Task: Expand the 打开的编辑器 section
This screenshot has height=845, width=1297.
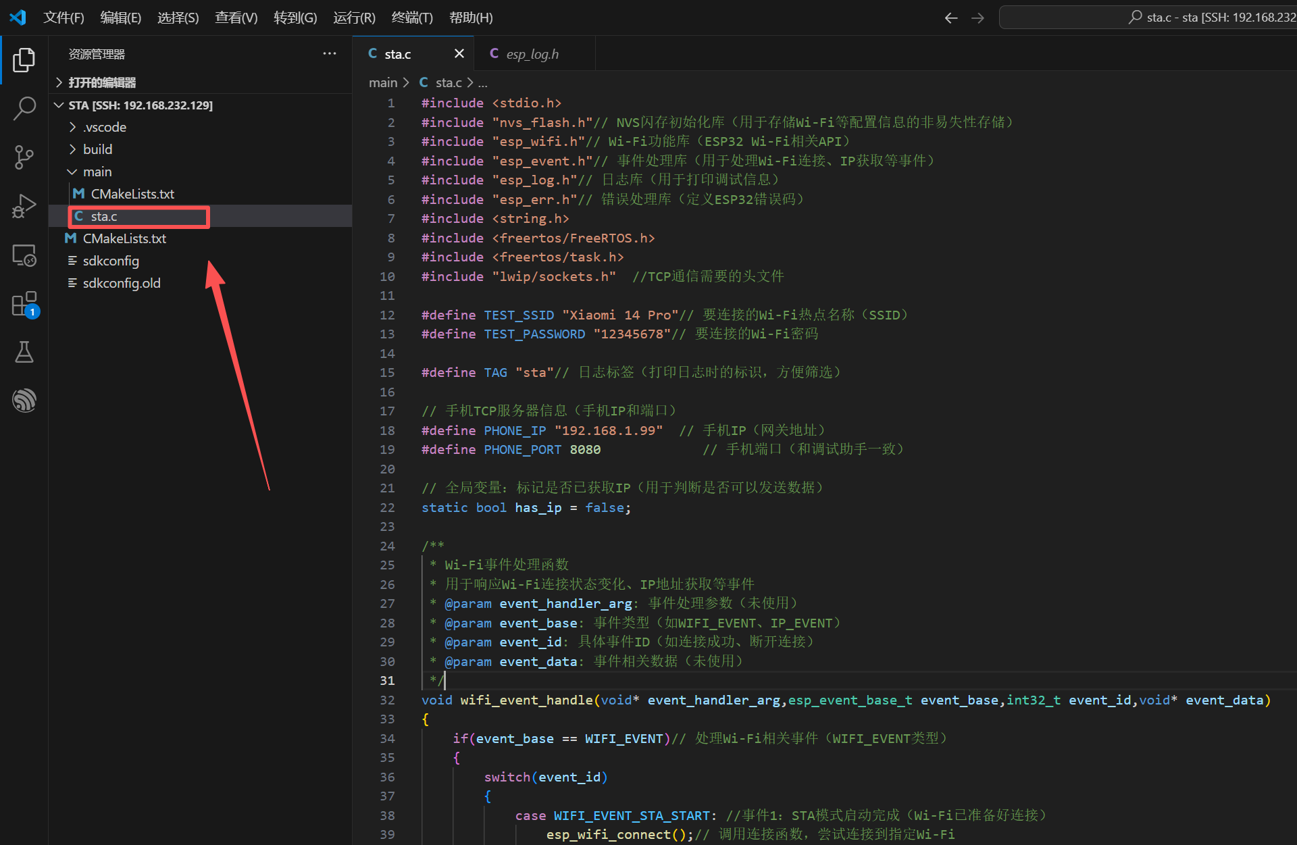Action: pyautogui.click(x=101, y=82)
